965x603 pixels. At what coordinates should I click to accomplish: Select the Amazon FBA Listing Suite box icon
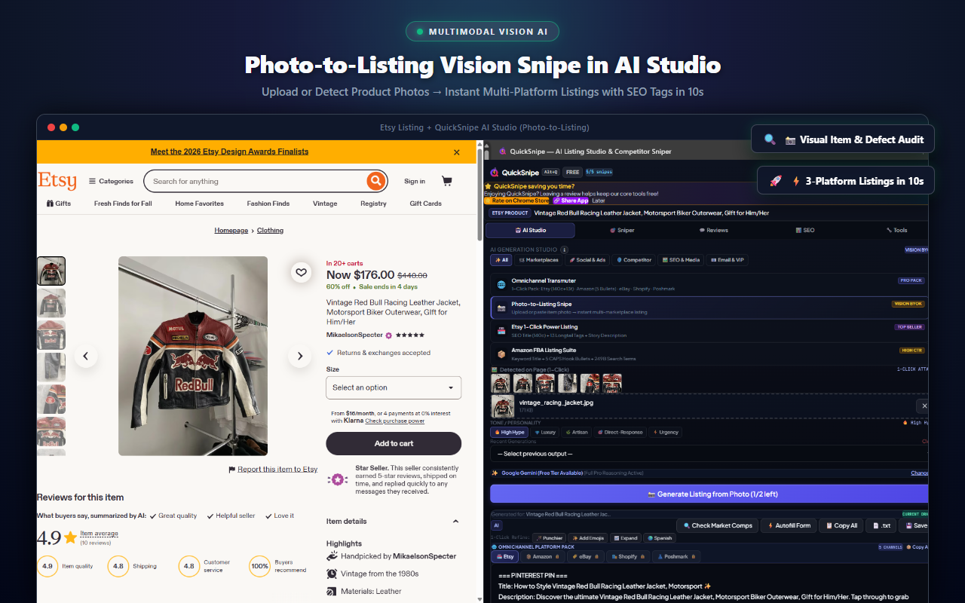(x=501, y=353)
